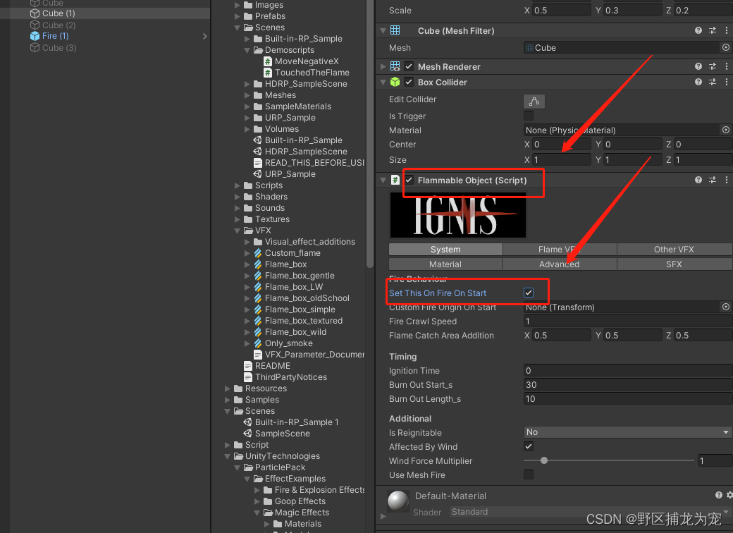The image size is (733, 533).
Task: Open the Is Reignitable dropdown
Action: click(x=627, y=432)
